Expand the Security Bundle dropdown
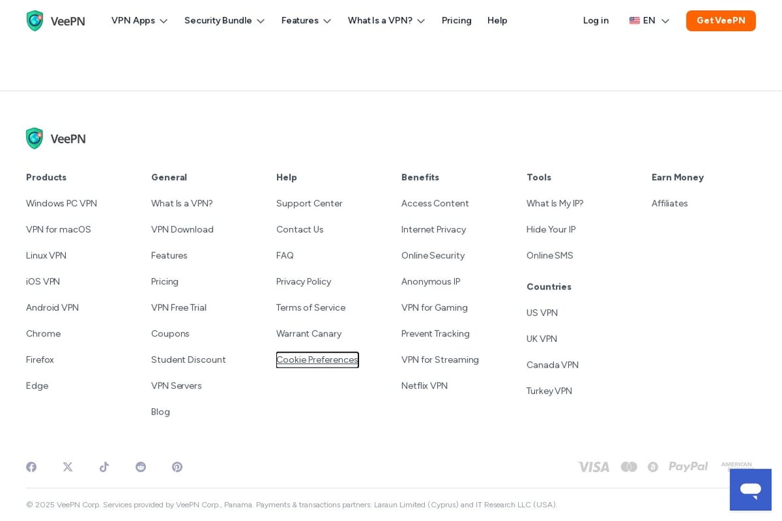Viewport: 782px width, 521px height. [225, 20]
